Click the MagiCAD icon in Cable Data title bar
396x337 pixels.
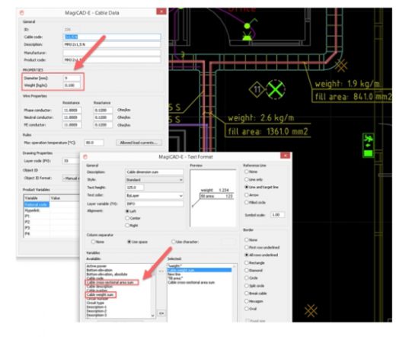(x=22, y=13)
